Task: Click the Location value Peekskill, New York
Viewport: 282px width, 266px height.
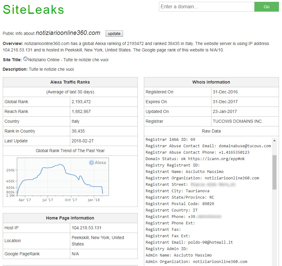Action: click(98, 241)
